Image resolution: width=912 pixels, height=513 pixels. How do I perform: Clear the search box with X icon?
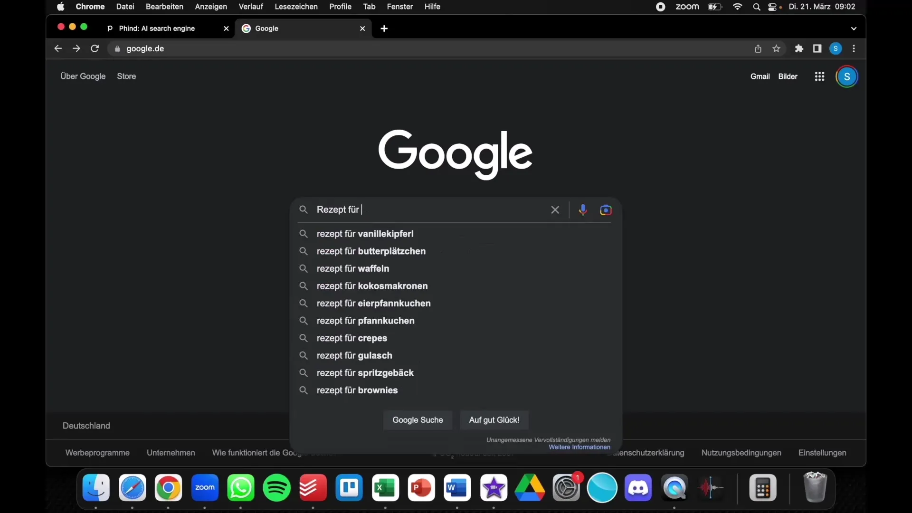pyautogui.click(x=555, y=209)
